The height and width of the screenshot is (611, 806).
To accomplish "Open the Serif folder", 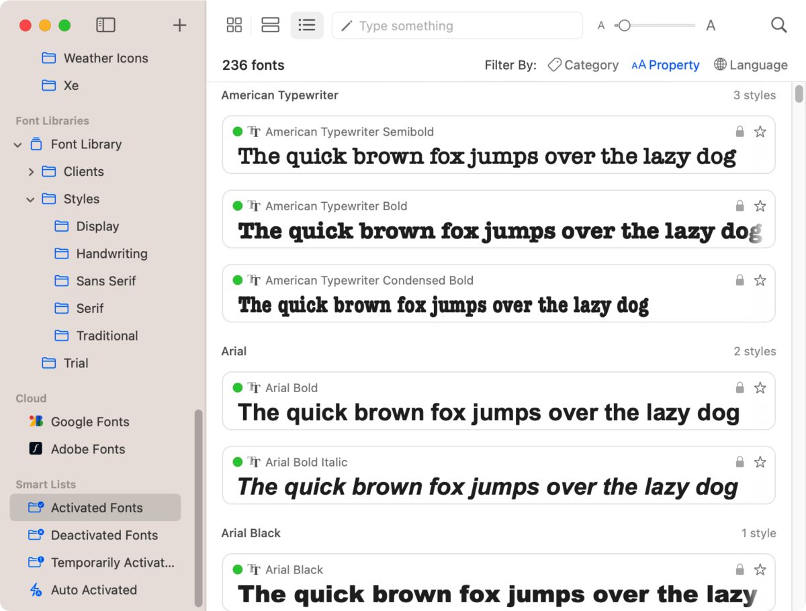I will click(x=79, y=309).
